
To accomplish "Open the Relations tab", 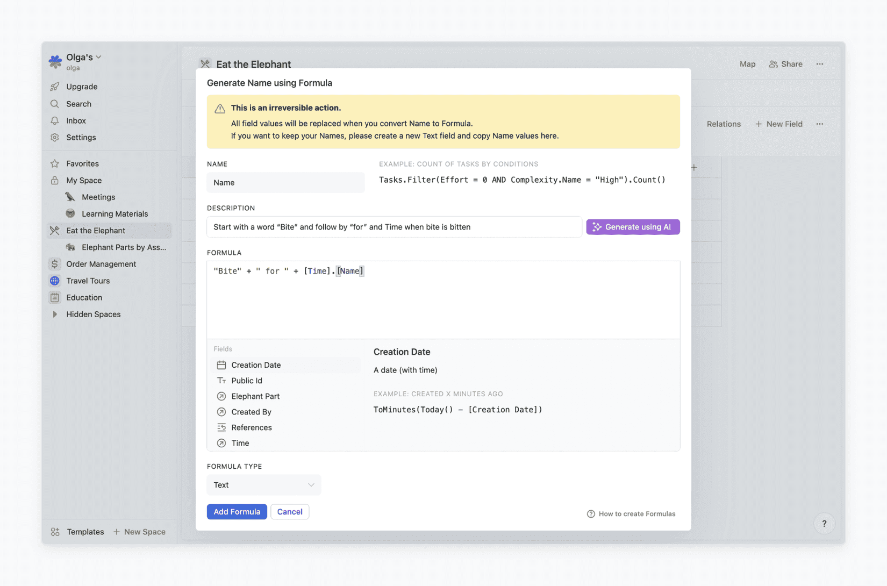I will (724, 124).
